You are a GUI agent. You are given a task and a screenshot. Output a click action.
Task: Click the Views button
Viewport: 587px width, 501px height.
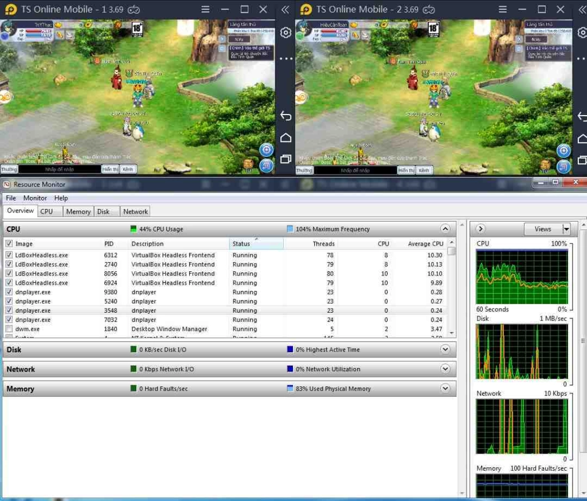coord(543,229)
